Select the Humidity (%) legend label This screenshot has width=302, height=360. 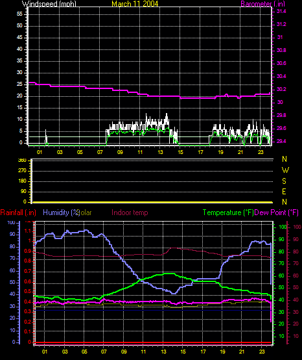(x=60, y=212)
